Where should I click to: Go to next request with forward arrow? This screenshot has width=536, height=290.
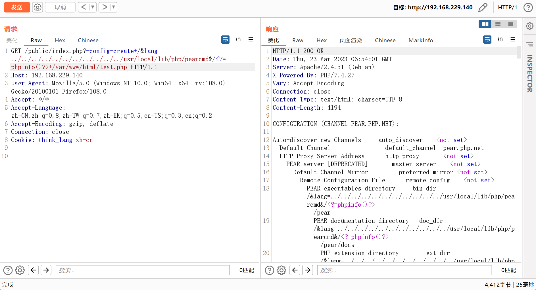pyautogui.click(x=104, y=7)
